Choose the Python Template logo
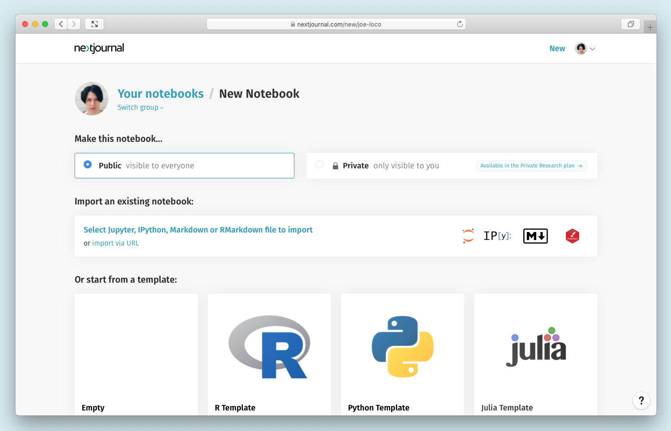 403,347
